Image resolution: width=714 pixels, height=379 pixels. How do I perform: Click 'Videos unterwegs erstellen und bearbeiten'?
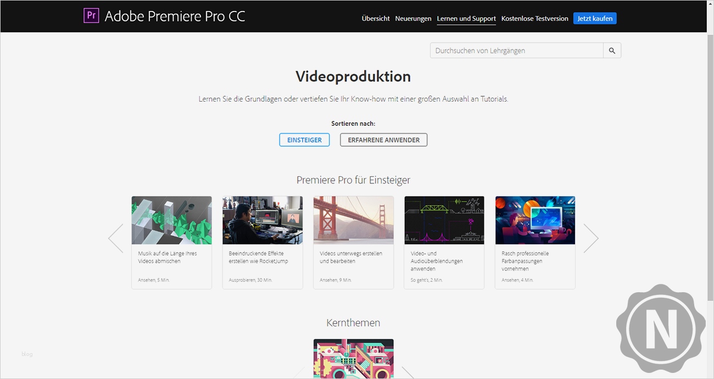pos(351,258)
